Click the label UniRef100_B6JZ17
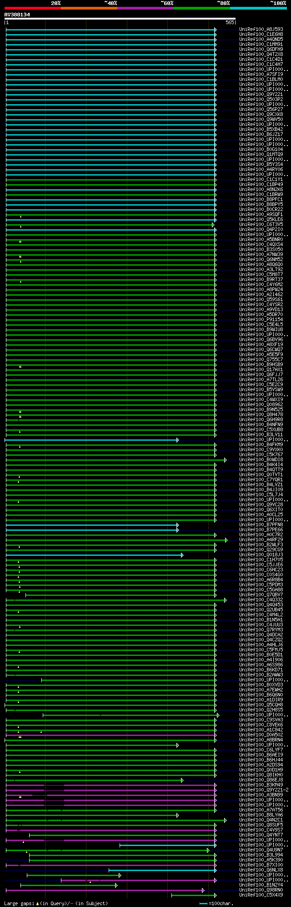This screenshot has width=291, height=907. pyautogui.click(x=261, y=134)
